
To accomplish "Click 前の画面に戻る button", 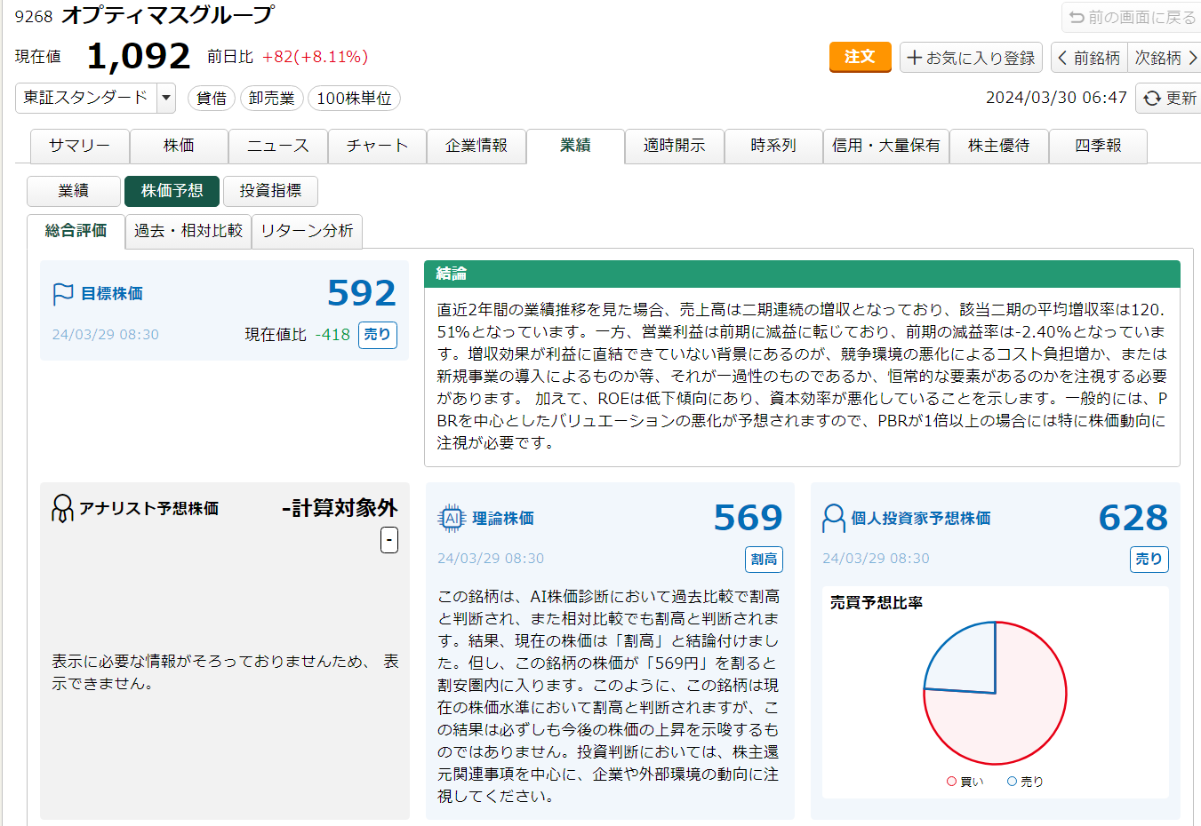I will (x=1131, y=18).
